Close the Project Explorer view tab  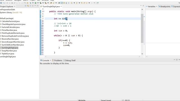(15, 6)
